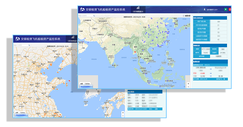
Task: Click the red power logout icon
Action: [230, 9]
